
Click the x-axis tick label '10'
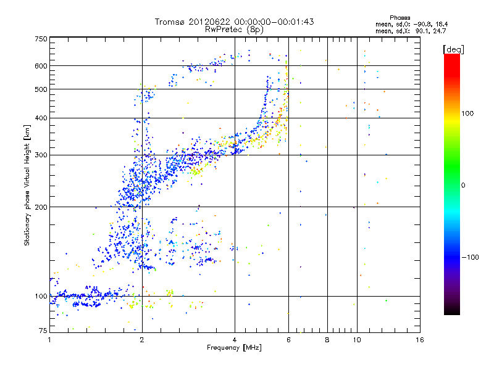tap(357, 340)
